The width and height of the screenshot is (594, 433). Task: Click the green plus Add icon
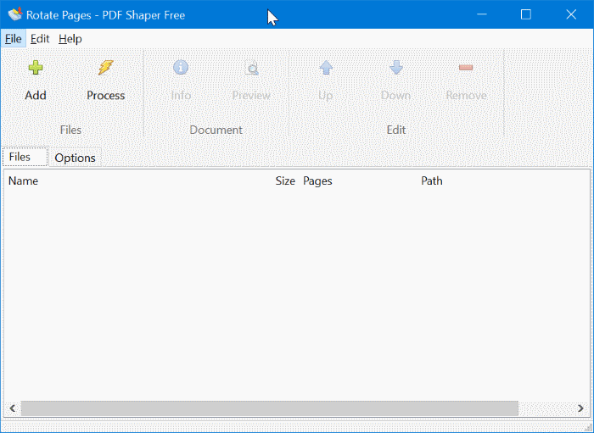pos(36,68)
